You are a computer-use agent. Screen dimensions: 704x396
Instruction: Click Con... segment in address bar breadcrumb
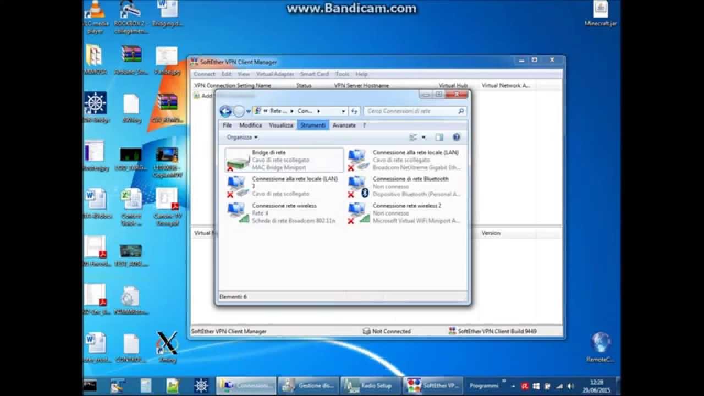pos(305,111)
